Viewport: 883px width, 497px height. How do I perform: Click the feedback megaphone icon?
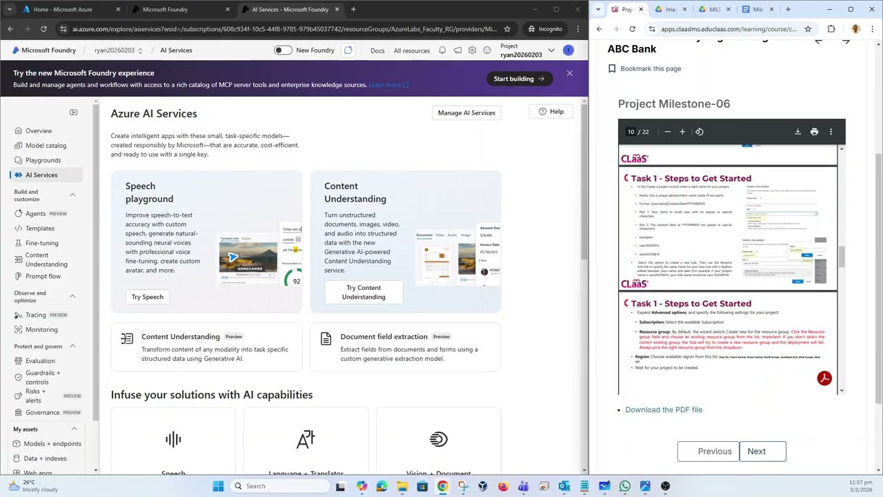[x=457, y=50]
